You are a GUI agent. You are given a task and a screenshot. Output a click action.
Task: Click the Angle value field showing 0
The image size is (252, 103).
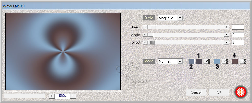click(238, 35)
